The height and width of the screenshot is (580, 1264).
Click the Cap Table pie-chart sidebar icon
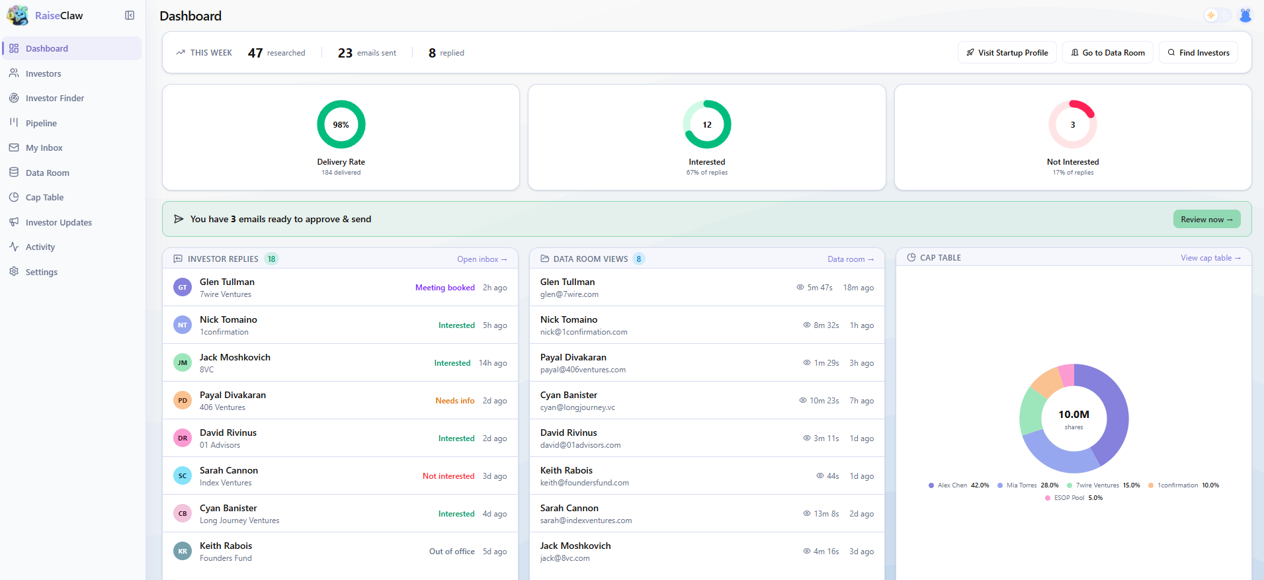click(14, 197)
